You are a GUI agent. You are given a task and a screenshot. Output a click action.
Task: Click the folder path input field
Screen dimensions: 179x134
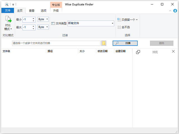56,43
